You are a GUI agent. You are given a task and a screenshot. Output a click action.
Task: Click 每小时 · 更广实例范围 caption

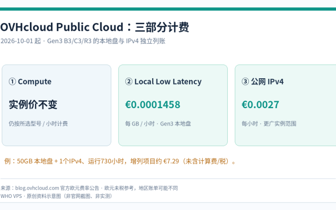269,124
